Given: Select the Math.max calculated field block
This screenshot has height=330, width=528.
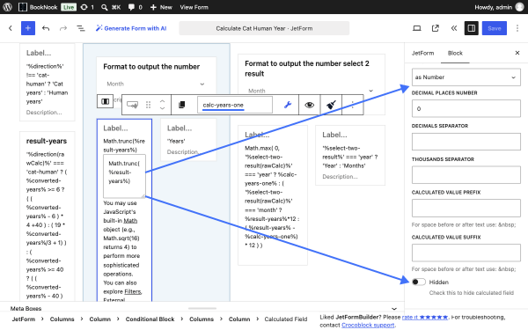Looking at the screenshot, I should 273,195.
